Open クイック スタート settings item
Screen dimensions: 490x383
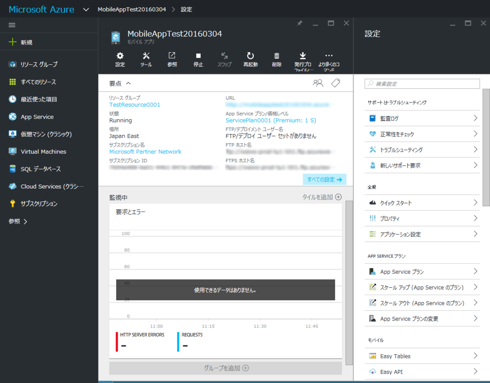pos(422,203)
